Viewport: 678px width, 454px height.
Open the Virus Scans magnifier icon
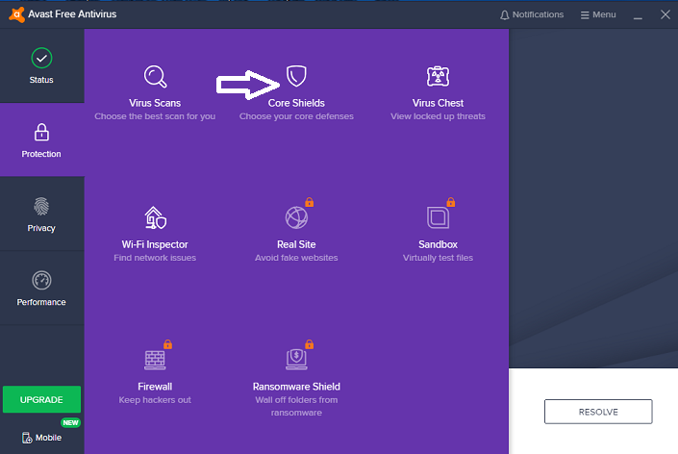point(155,77)
